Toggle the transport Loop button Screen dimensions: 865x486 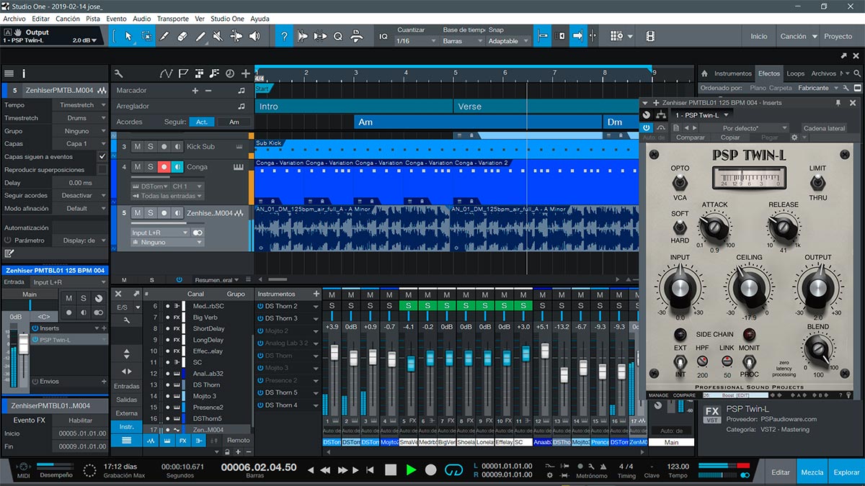[x=453, y=469]
